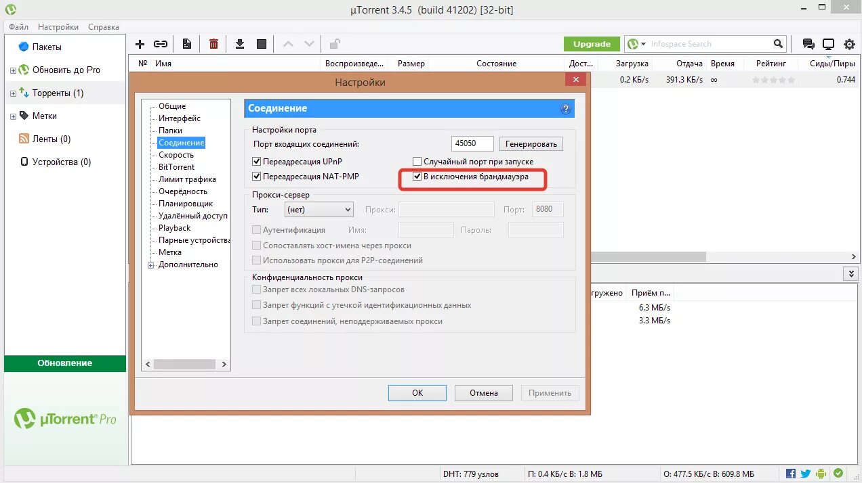This screenshot has width=862, height=483.
Task: Open search provider dropdown arrow
Action: click(643, 44)
